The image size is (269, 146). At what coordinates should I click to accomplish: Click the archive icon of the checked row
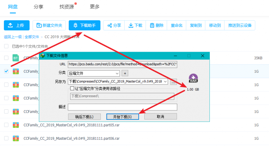[16, 71]
